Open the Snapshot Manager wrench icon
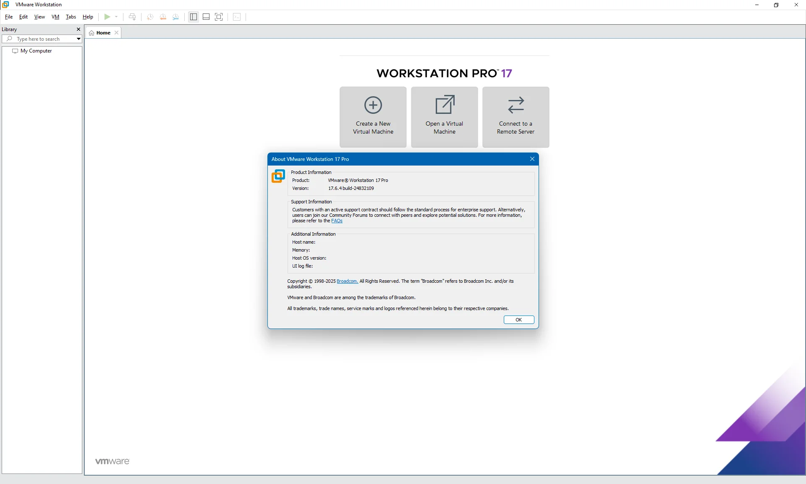 coord(176,17)
